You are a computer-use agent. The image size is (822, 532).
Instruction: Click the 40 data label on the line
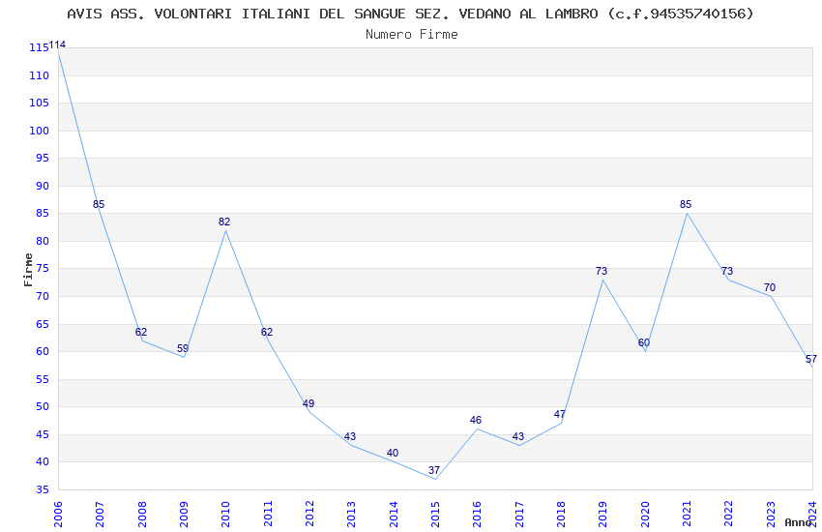[392, 453]
